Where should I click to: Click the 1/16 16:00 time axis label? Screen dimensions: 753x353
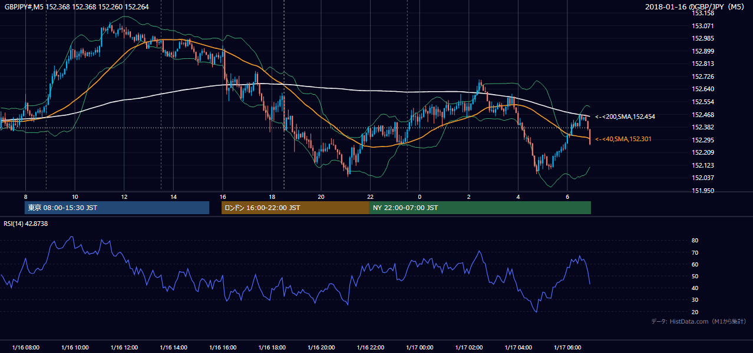223,348
